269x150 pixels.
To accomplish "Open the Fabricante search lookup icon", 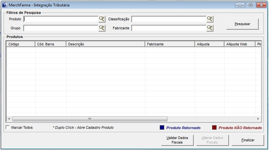I will (x=210, y=28).
